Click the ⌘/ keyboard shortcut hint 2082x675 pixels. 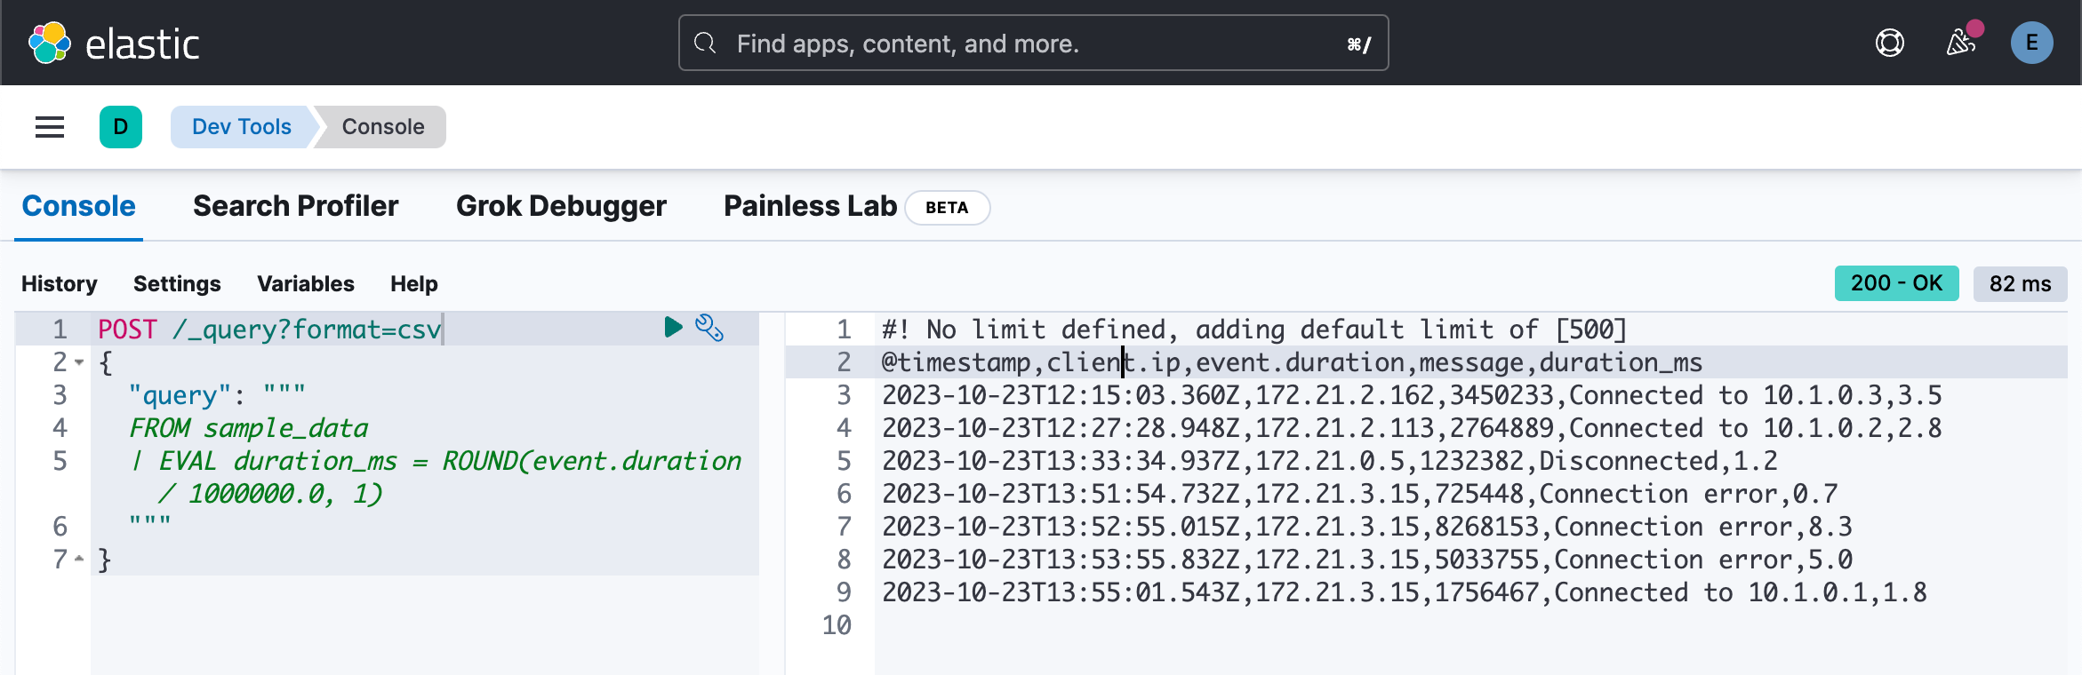1359,44
